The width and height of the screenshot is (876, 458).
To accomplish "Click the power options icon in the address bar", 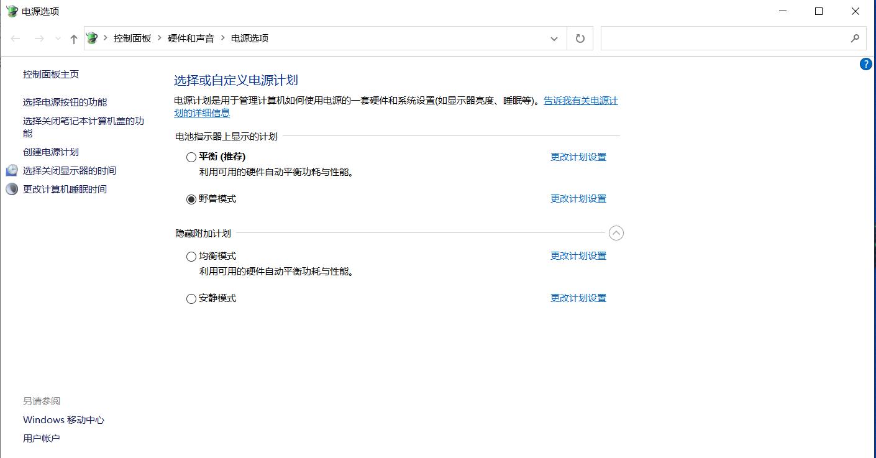I will pos(92,38).
